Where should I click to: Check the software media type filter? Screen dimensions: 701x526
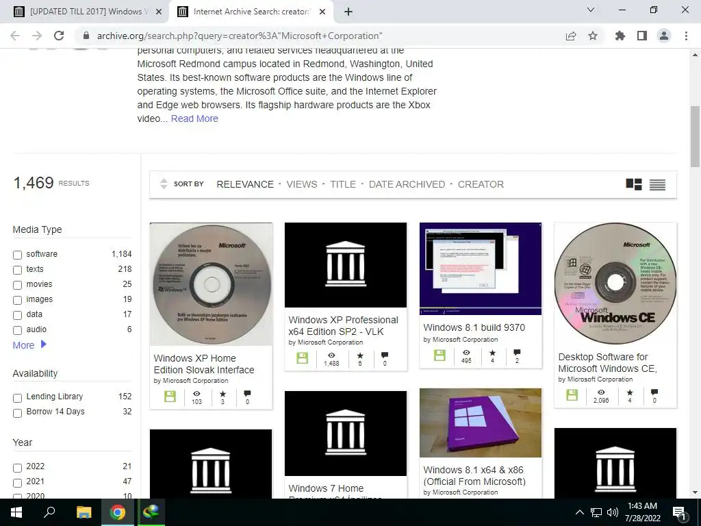click(17, 255)
